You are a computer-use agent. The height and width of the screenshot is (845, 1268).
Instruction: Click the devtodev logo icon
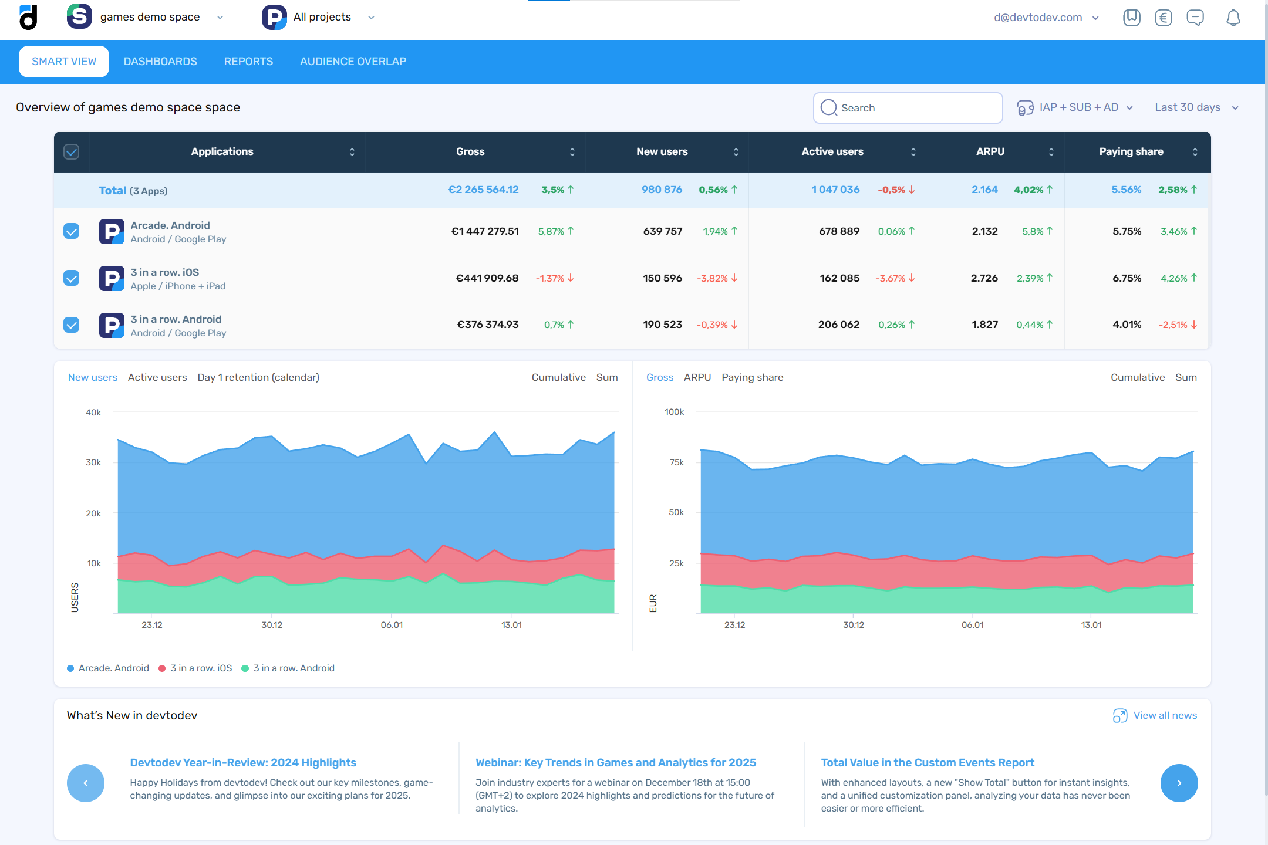pos(28,17)
